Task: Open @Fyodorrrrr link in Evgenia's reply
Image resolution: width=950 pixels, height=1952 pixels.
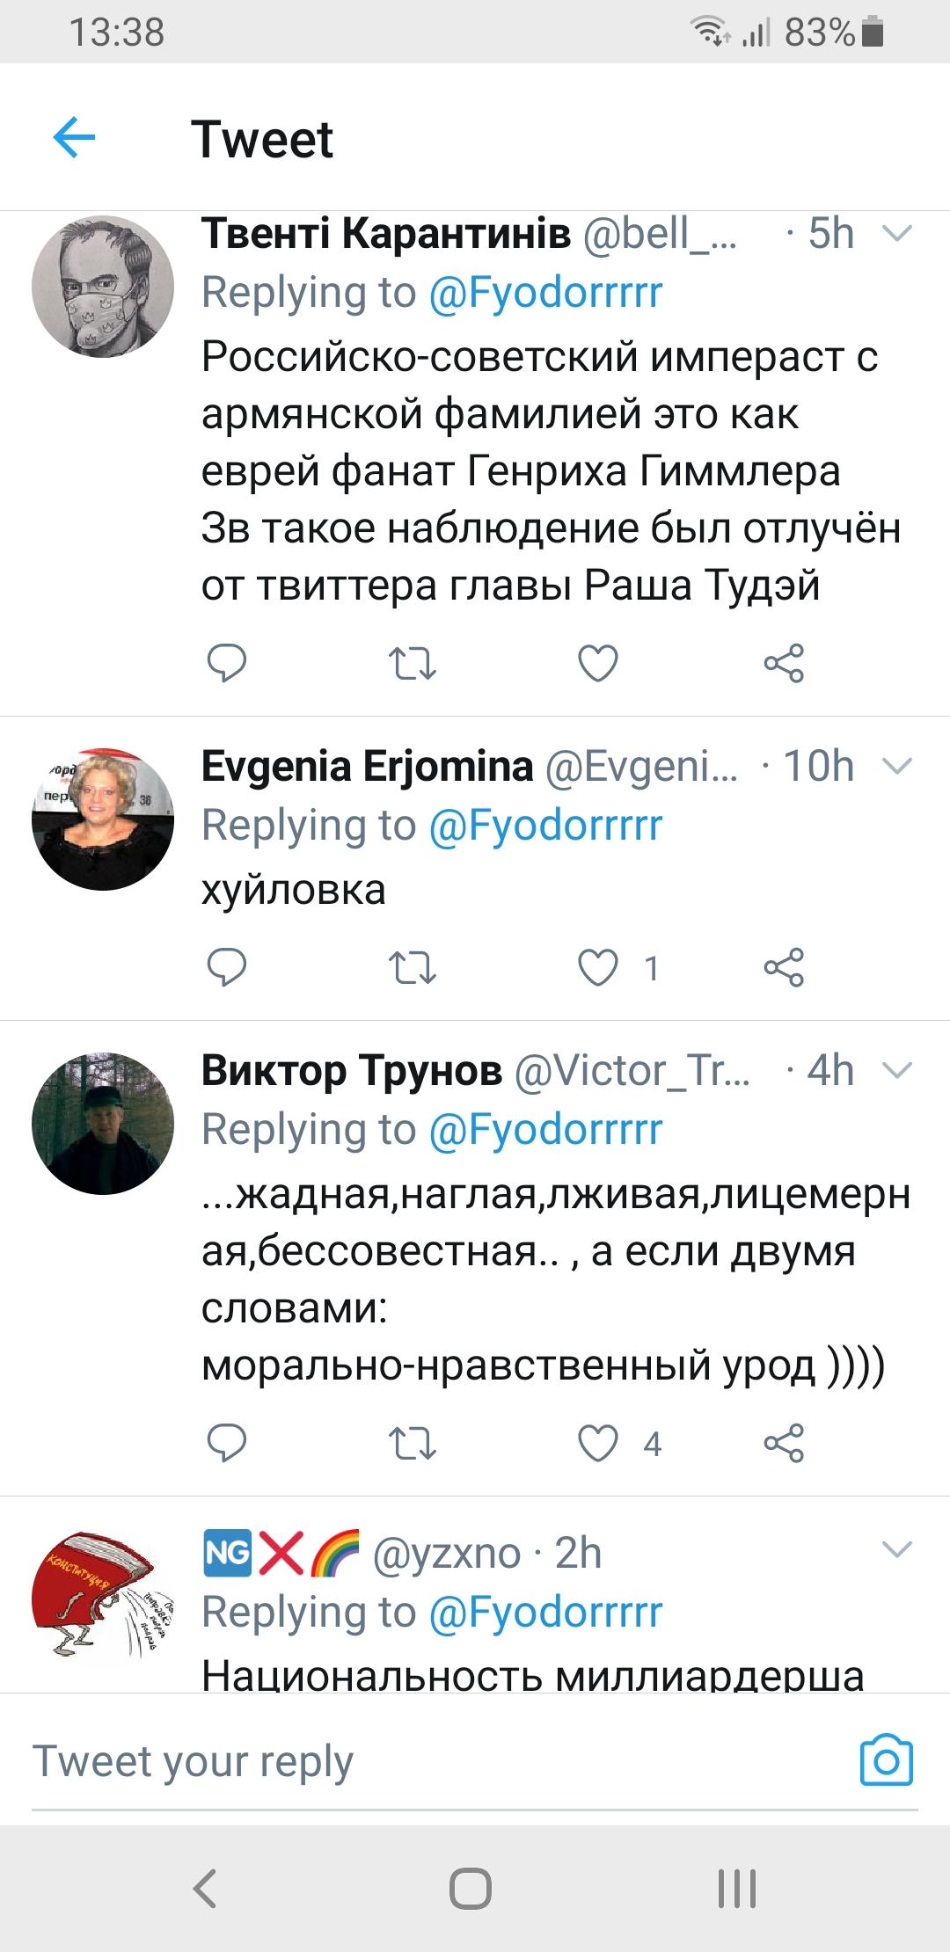Action: (545, 826)
